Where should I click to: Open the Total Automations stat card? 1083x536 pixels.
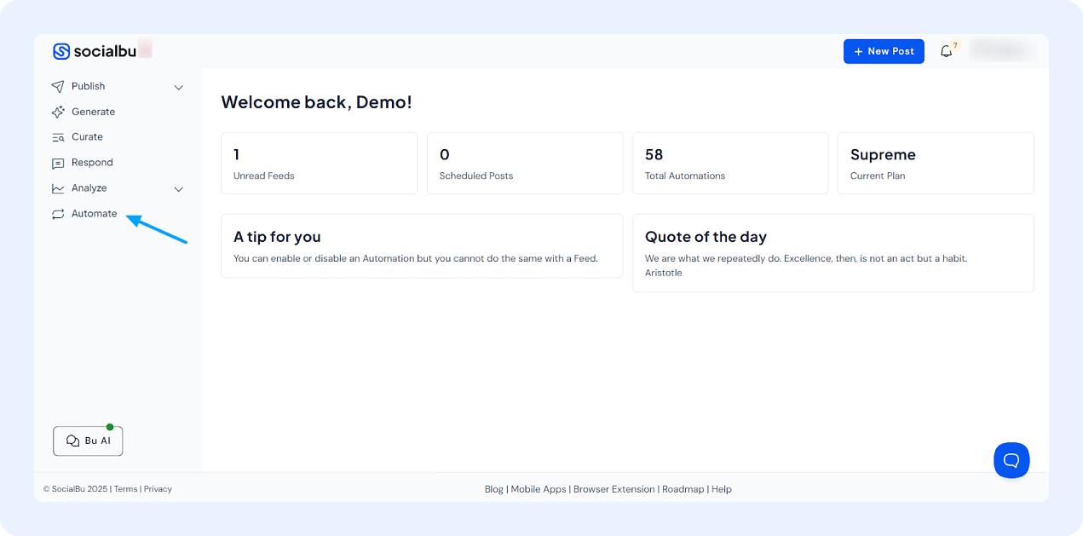729,163
